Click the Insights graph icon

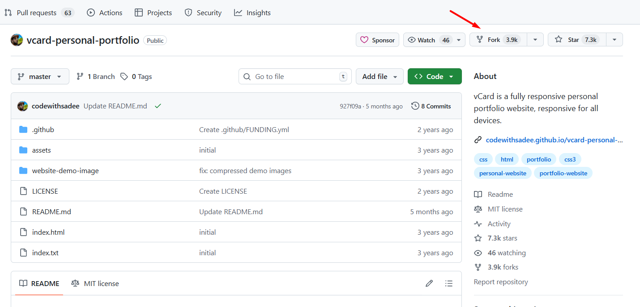(x=238, y=12)
